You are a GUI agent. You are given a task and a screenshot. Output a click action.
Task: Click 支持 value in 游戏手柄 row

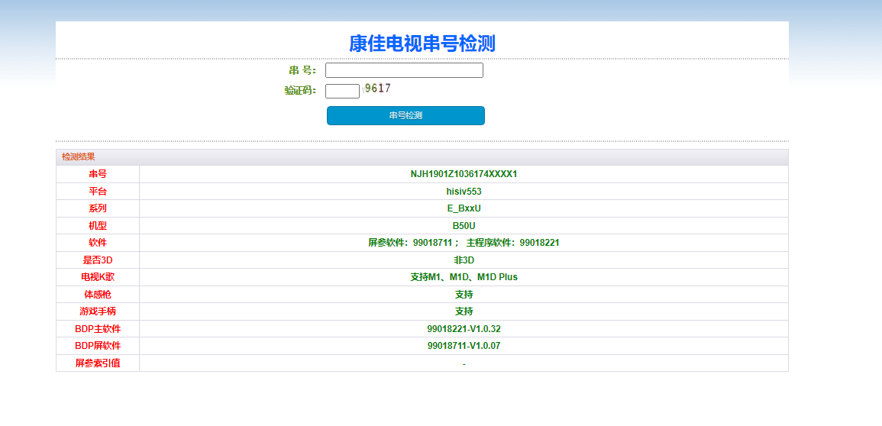point(464,311)
